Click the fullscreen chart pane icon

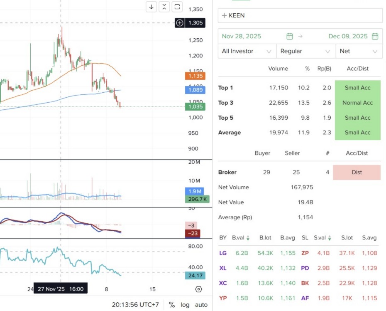tap(177, 7)
